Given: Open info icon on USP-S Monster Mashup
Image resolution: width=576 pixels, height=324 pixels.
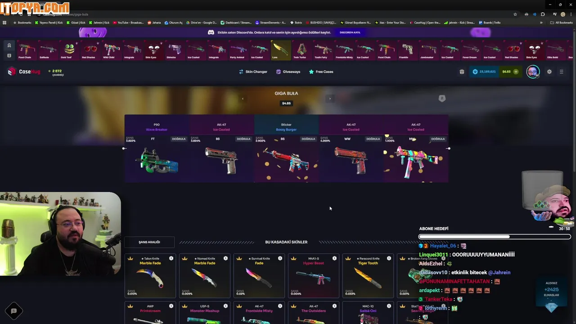Looking at the screenshot, I should [x=225, y=306].
